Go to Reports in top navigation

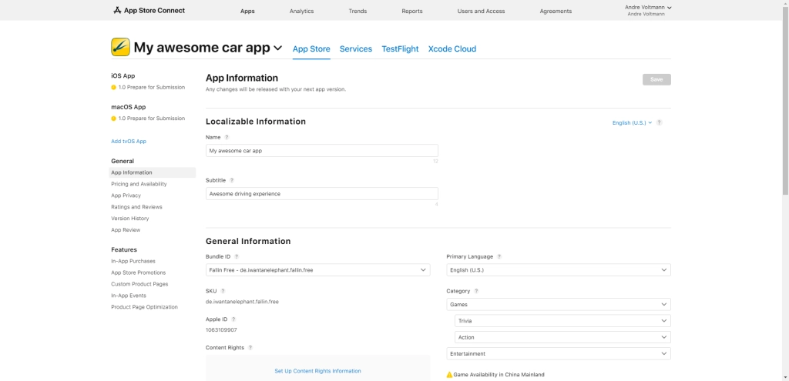click(412, 11)
